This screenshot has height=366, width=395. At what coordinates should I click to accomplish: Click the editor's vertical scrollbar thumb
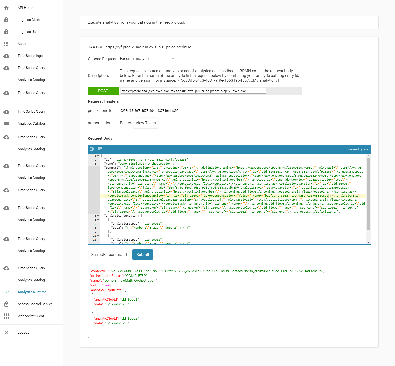[368, 194]
